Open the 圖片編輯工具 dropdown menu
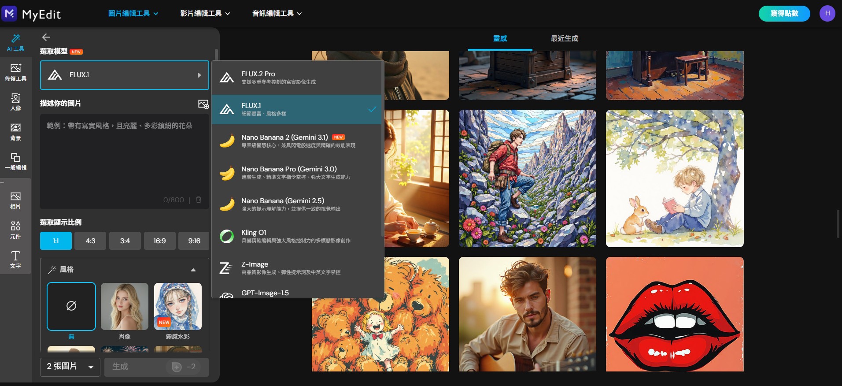Image resolution: width=842 pixels, height=386 pixels. pos(133,14)
